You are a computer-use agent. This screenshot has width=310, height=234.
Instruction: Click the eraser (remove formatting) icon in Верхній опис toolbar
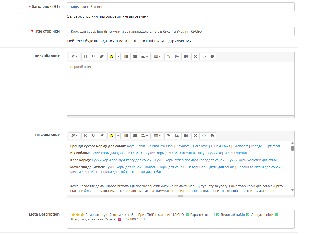(x=101, y=56)
